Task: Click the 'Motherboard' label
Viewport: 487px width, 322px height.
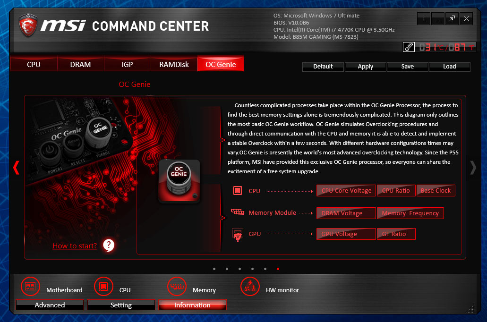Action: point(64,290)
